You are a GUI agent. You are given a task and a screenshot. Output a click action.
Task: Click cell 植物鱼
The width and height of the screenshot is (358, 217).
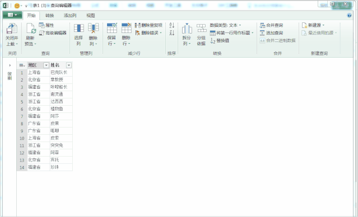(61, 109)
